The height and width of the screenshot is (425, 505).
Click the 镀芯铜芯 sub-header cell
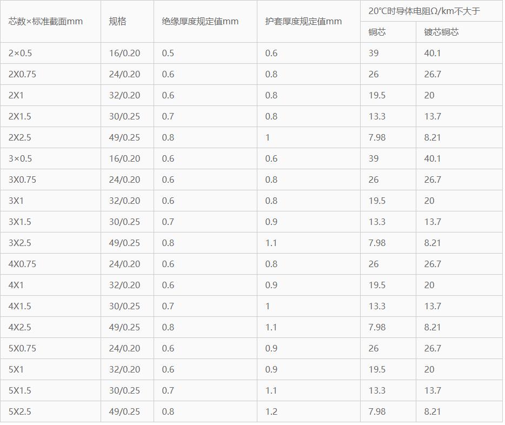(x=441, y=32)
